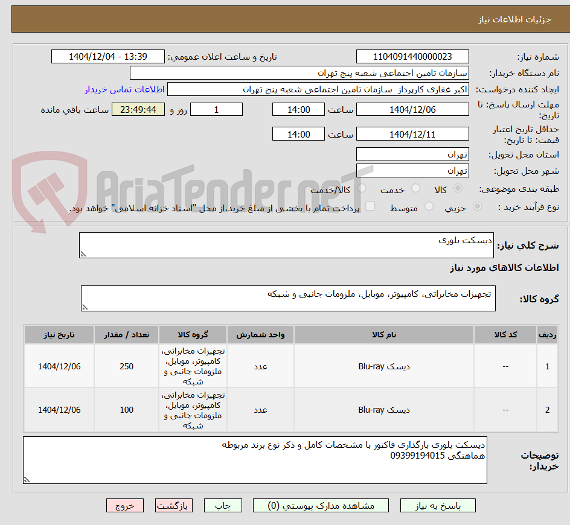Click the تاریخ نیاز column header

pos(59,335)
